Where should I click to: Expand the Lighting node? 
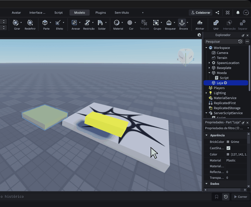[206, 93]
